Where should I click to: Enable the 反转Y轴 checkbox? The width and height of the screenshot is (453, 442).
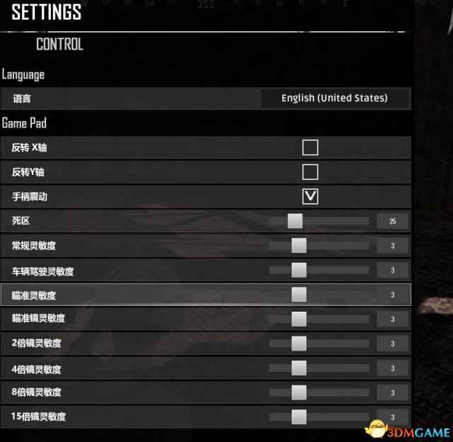(x=310, y=172)
